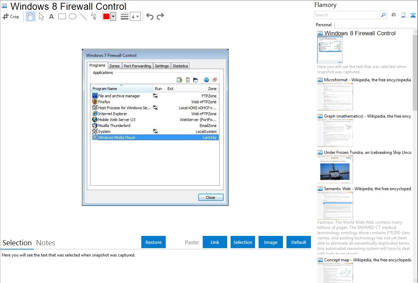Open the color picker dropdown arrow
This screenshot has height=283, width=418.
click(113, 16)
